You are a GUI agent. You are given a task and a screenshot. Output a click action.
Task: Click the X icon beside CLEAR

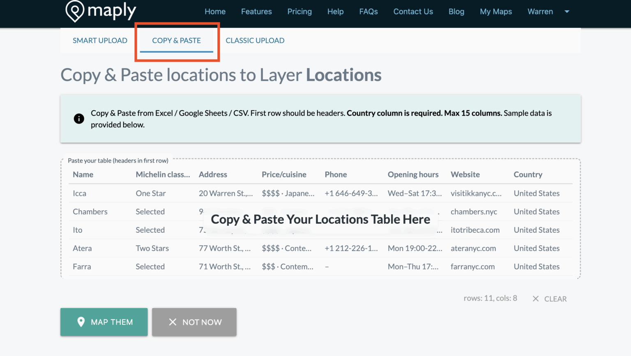pyautogui.click(x=536, y=299)
